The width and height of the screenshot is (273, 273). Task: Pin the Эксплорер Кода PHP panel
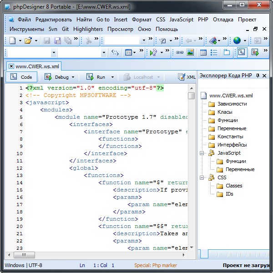[258, 76]
